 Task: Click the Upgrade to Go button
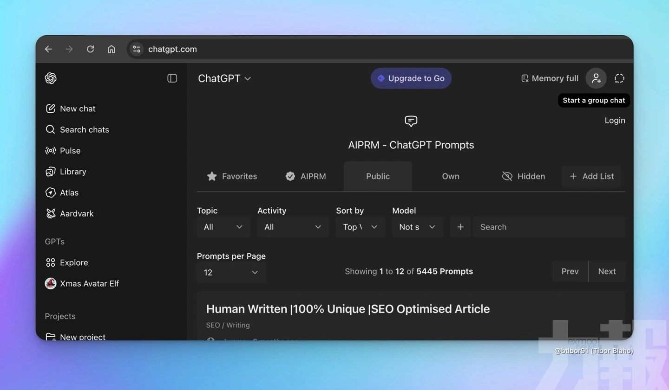[x=411, y=78]
